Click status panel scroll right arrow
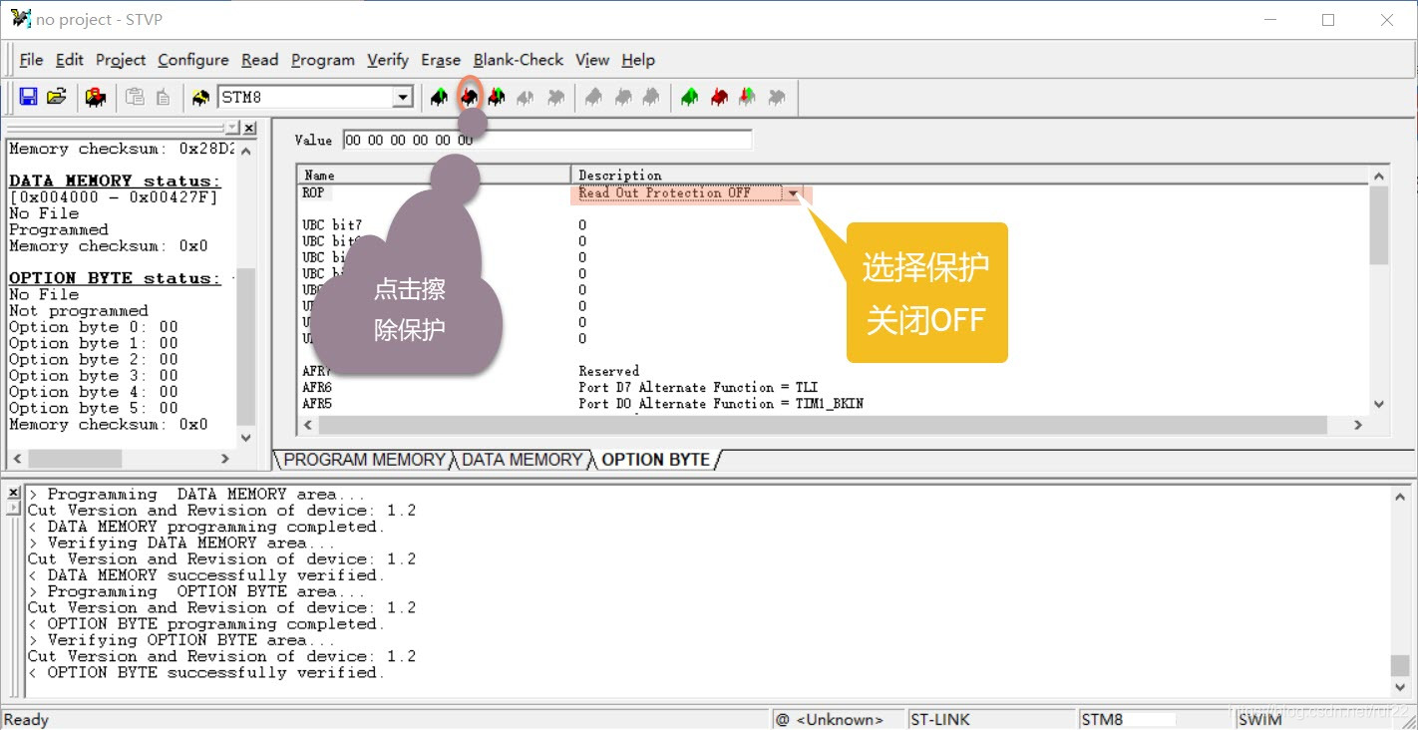This screenshot has width=1418, height=730. pyautogui.click(x=225, y=459)
